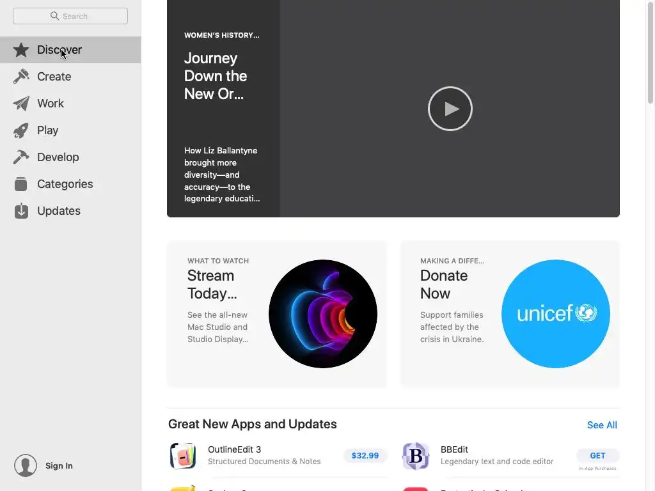
Task: Click the Liz Ballantyne story description
Action: 222,175
